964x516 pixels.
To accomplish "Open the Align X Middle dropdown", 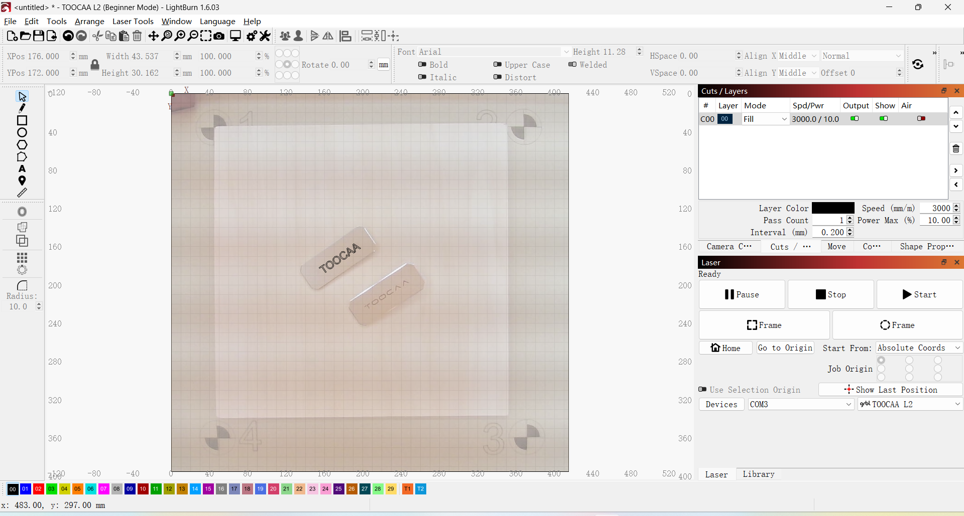I will point(798,56).
